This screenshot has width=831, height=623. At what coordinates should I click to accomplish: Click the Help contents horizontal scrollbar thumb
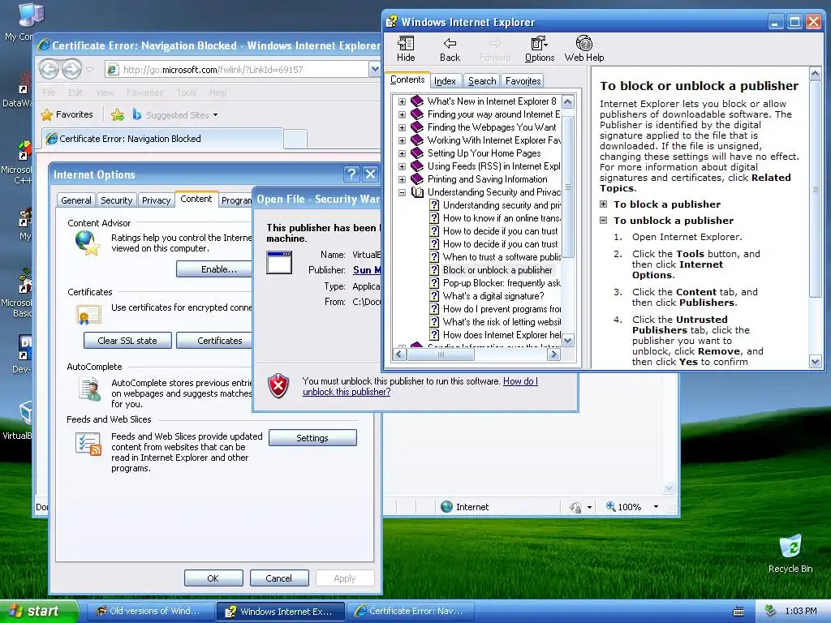point(440,354)
